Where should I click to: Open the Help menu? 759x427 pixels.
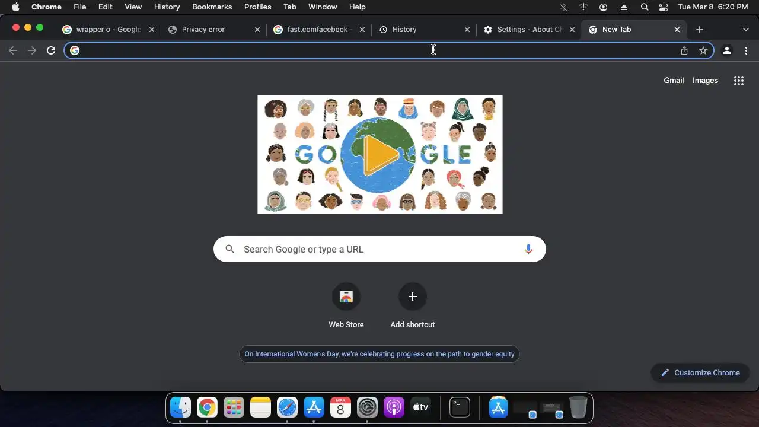[358, 7]
